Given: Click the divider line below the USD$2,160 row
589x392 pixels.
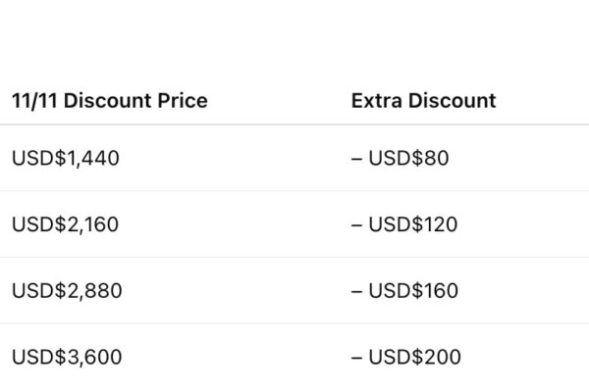Looking at the screenshot, I should pyautogui.click(x=294, y=258).
